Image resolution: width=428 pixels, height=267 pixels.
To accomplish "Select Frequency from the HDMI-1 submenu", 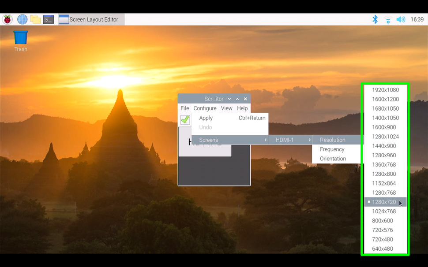I will click(x=332, y=149).
